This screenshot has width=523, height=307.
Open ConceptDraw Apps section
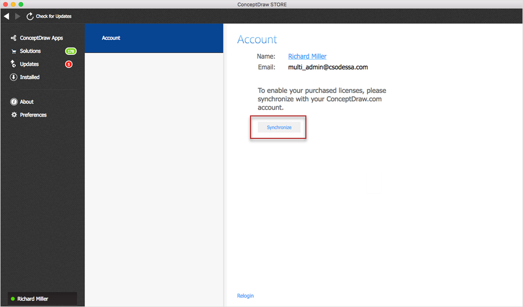coord(41,38)
